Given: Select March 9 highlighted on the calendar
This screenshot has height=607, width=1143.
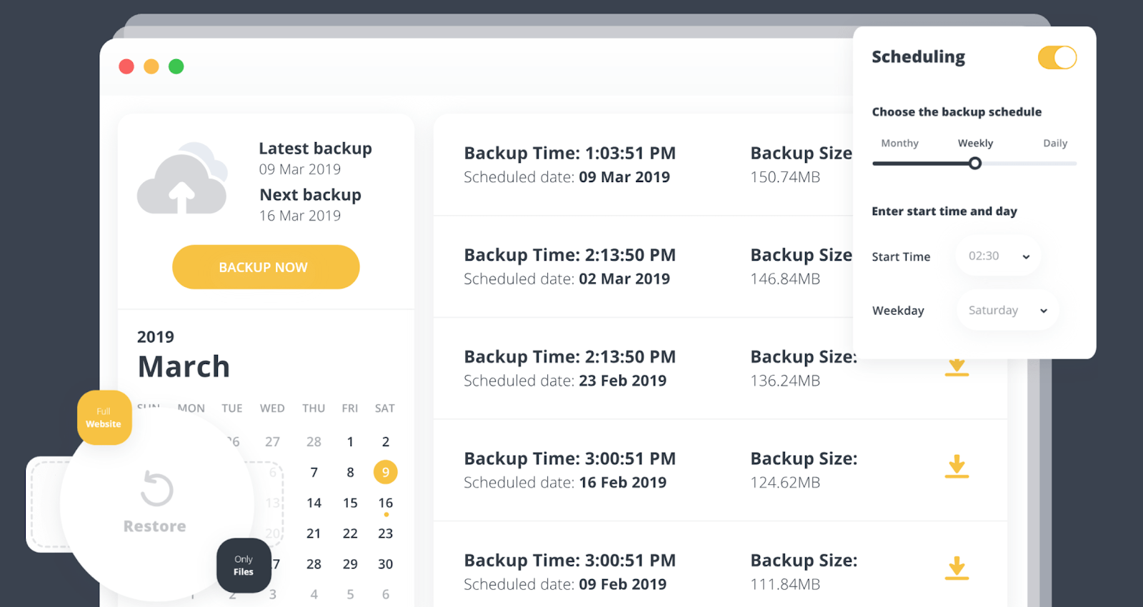Looking at the screenshot, I should [x=386, y=472].
